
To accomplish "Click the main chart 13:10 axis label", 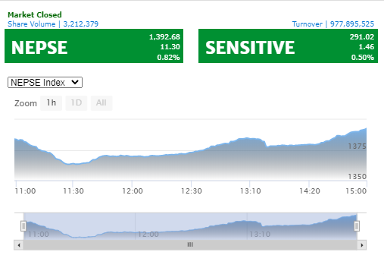I will point(251,191).
